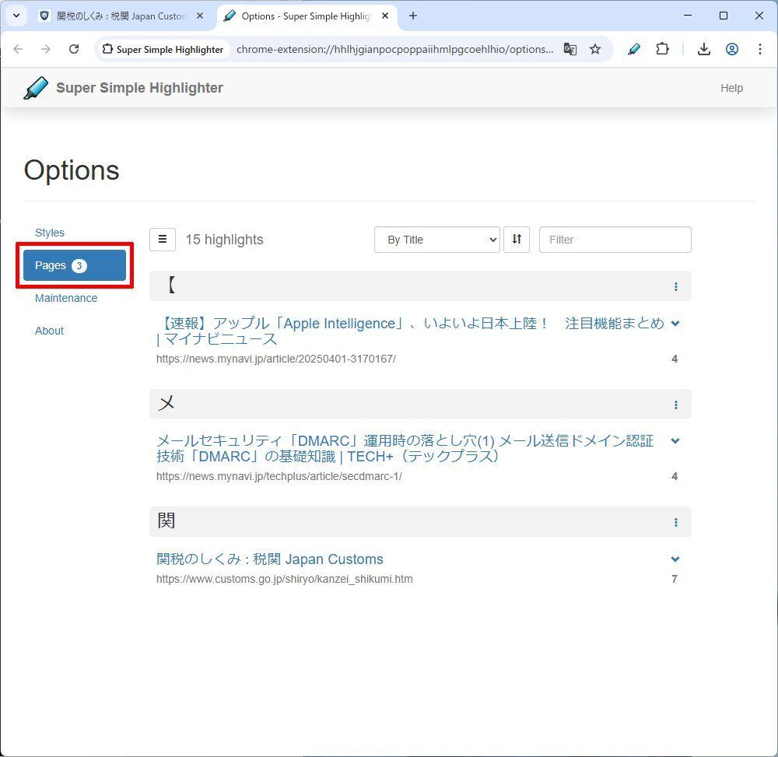
Task: Select the Options - Super Simple Highlighter browser tab
Action: click(x=307, y=16)
